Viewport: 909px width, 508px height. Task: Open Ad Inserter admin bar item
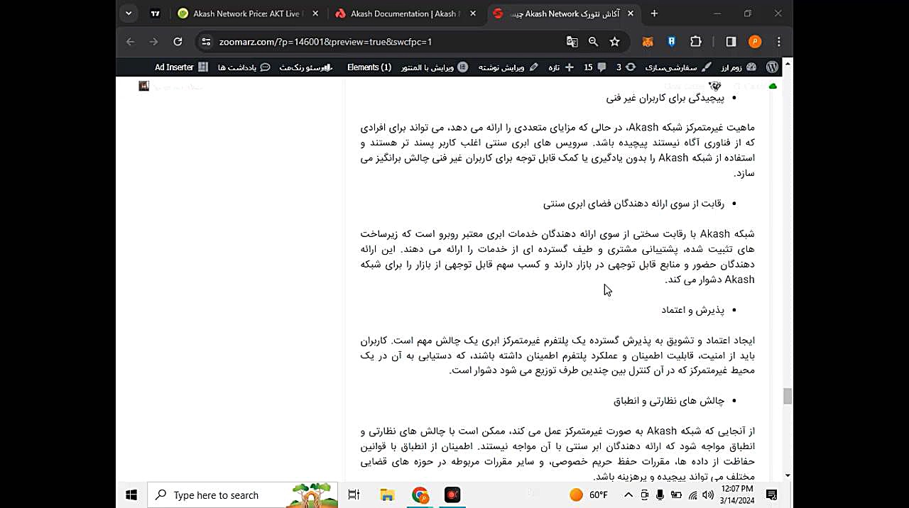(x=182, y=67)
